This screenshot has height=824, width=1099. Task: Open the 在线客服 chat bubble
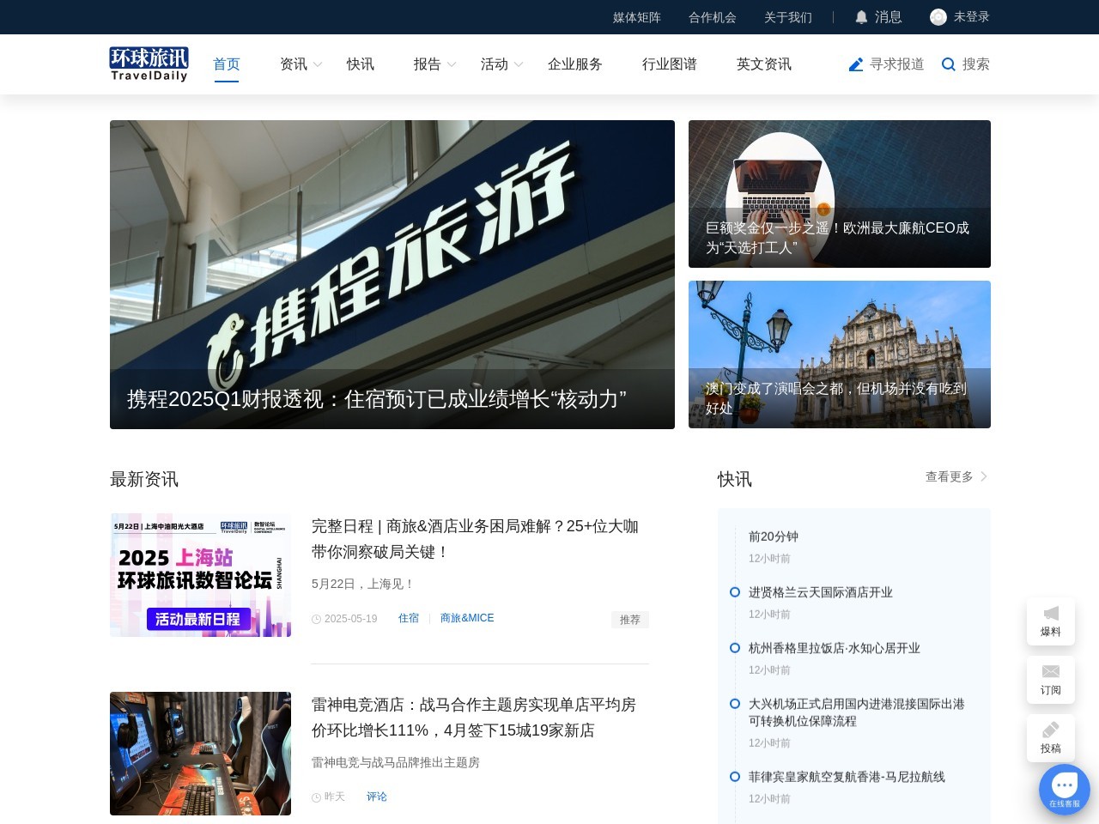(x=1065, y=790)
